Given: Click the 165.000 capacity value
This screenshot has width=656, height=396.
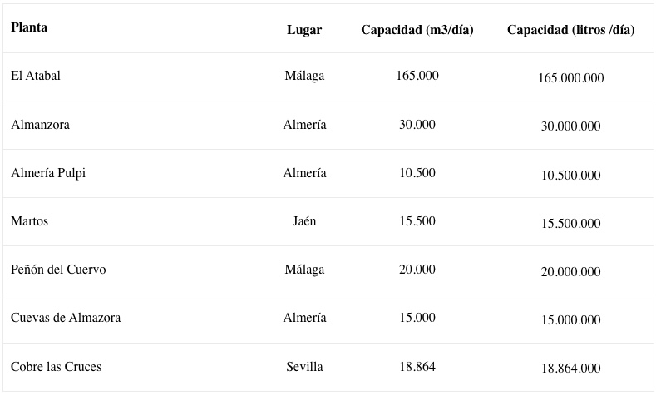Looking at the screenshot, I should (417, 76).
